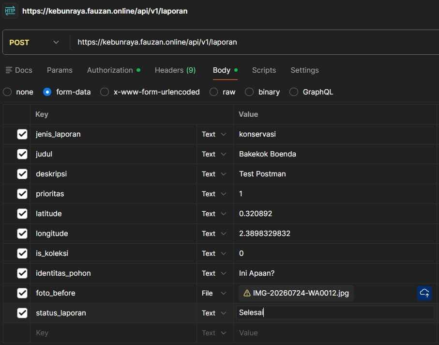Click the status_laporan value field with Selesai

pos(335,313)
